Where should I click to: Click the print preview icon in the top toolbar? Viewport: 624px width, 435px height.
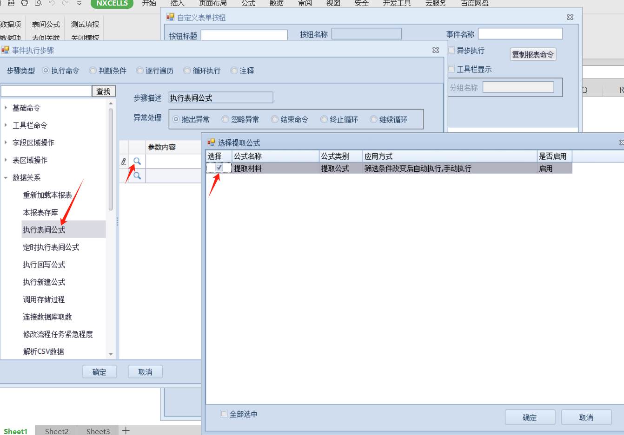(x=38, y=3)
